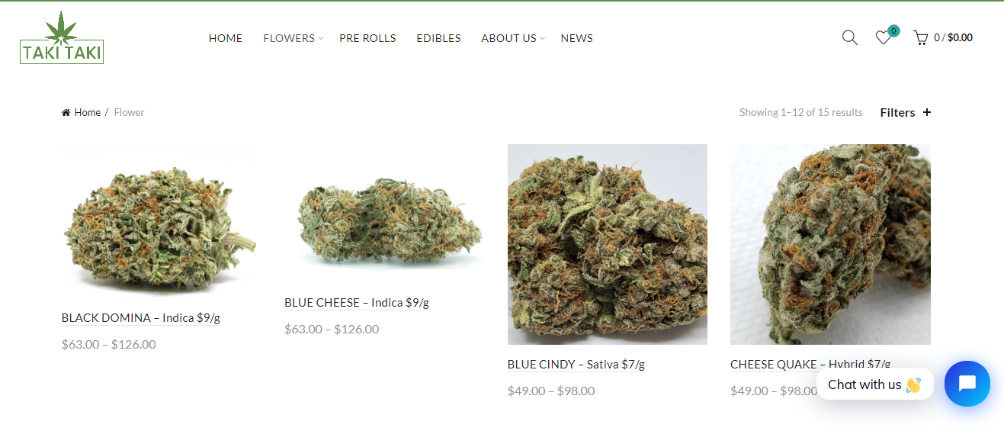
Task: Select the Black Domina product image
Action: 160,221
